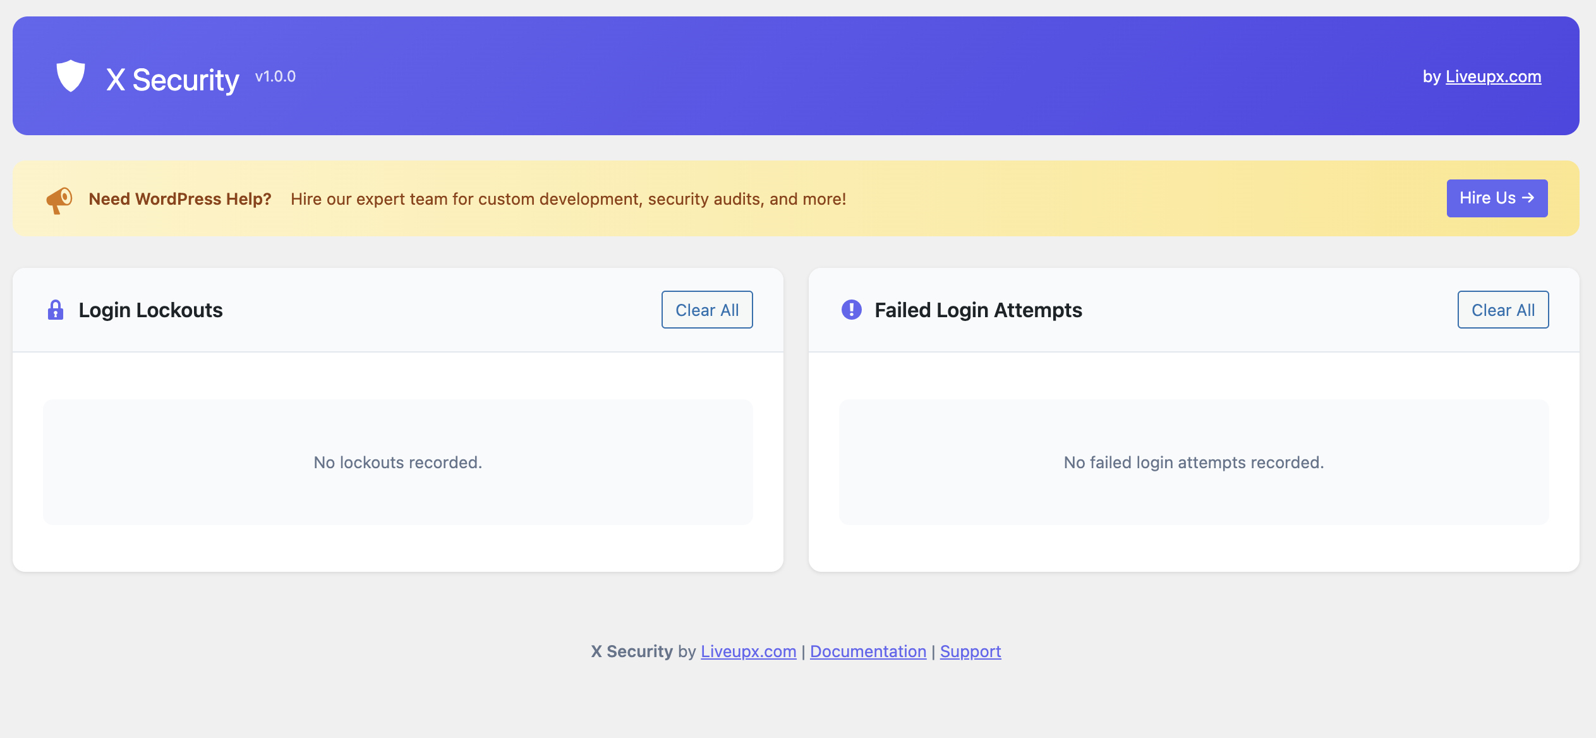The image size is (1596, 738).
Task: Open the Support link
Action: [970, 651]
